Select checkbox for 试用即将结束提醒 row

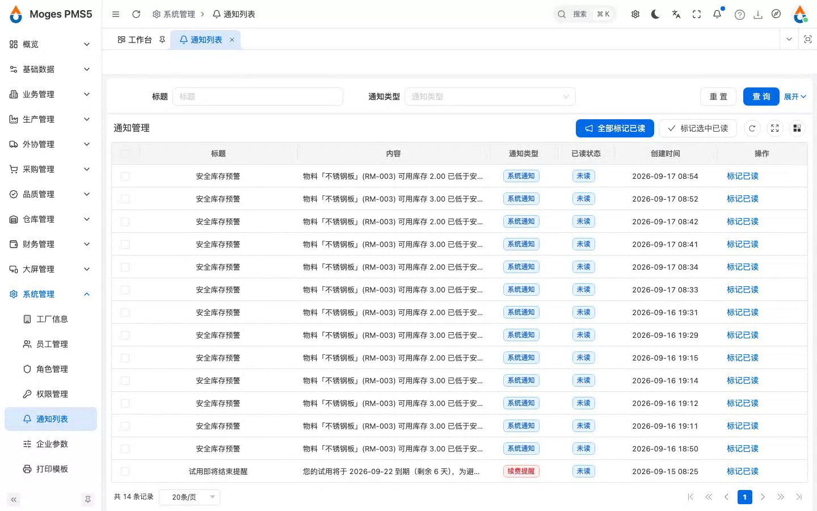(x=125, y=471)
